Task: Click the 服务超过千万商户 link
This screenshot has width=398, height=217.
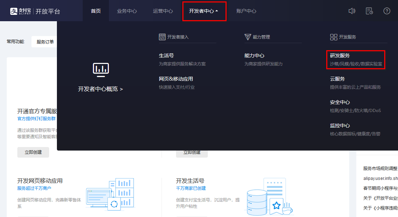Action: (34, 188)
